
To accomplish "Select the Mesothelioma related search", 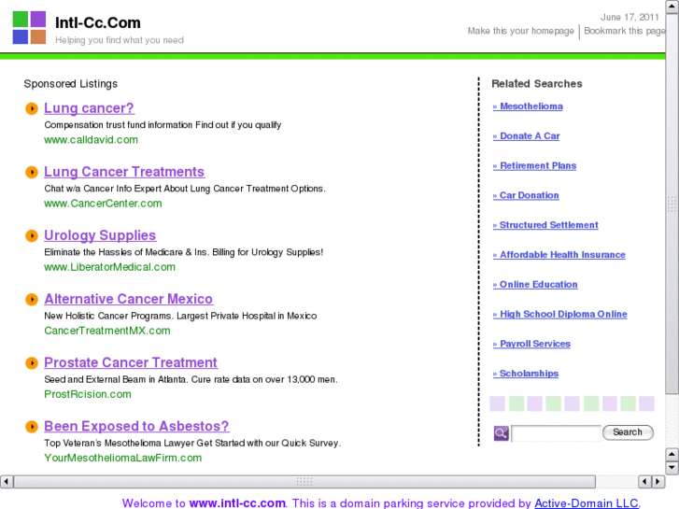I will [x=528, y=106].
